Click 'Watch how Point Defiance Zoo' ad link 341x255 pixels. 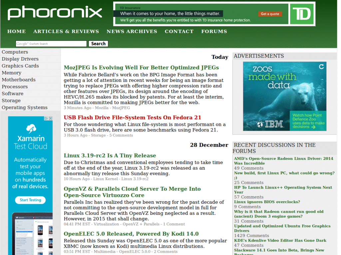pos(308,121)
